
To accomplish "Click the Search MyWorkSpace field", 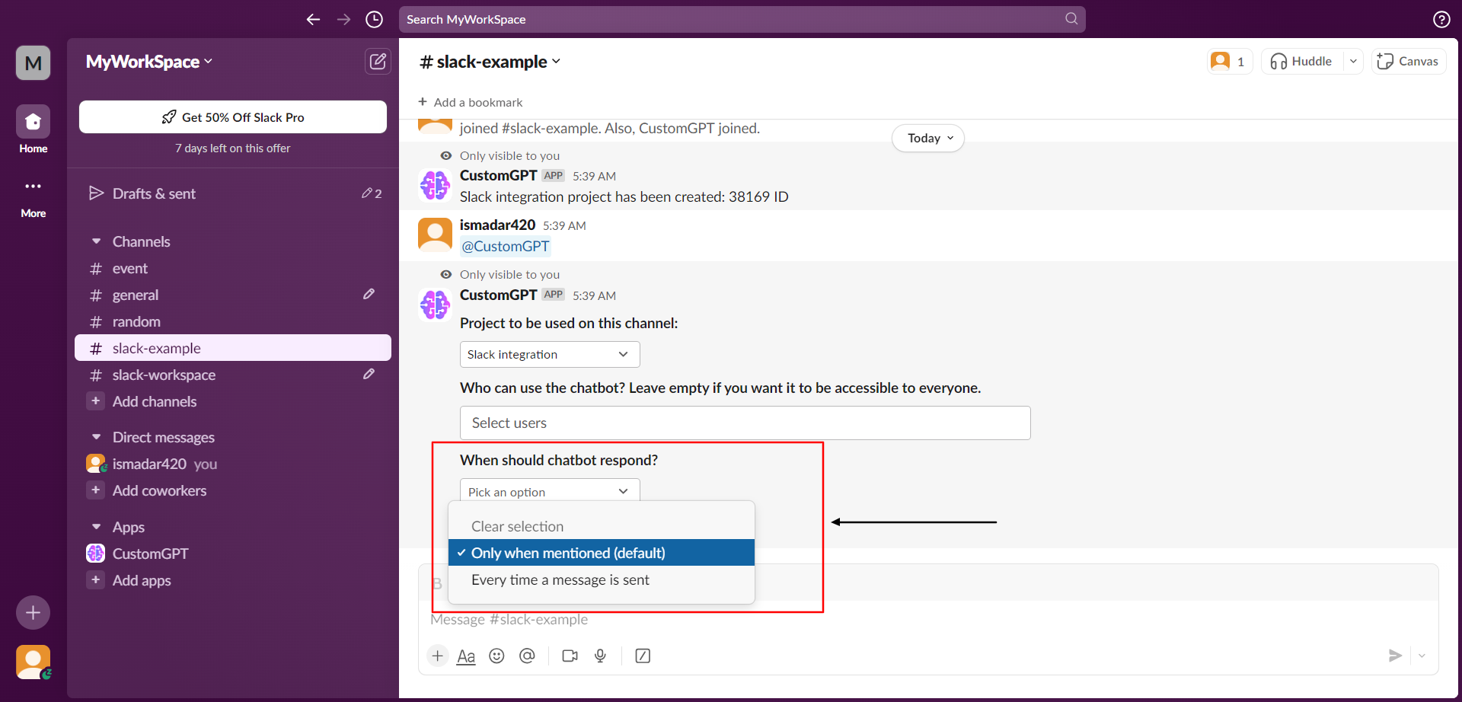I will (x=742, y=19).
